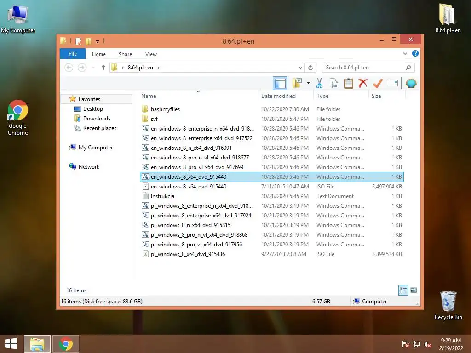The image size is (471, 353).
Task: Open the Share ribbon tab
Action: tap(125, 54)
